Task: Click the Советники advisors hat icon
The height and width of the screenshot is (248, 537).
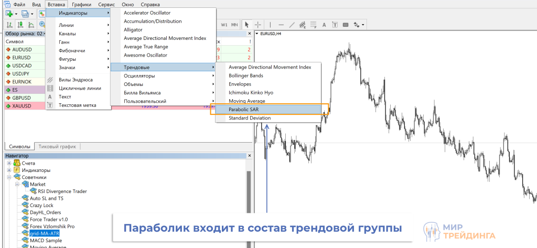Action: coord(16,177)
